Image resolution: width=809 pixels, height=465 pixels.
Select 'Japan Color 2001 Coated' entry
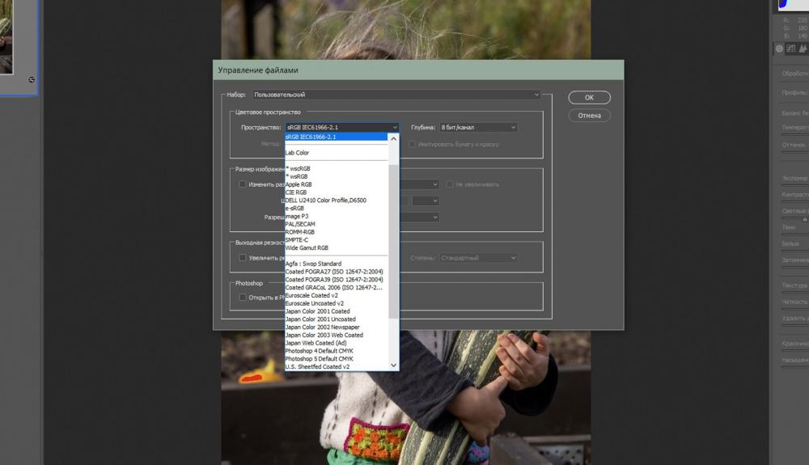point(336,311)
